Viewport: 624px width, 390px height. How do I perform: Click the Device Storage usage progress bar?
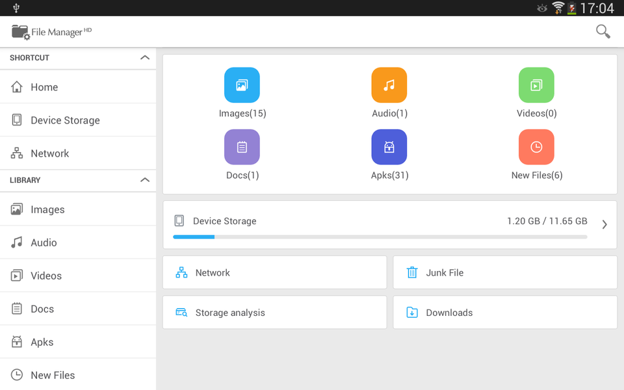[379, 237]
